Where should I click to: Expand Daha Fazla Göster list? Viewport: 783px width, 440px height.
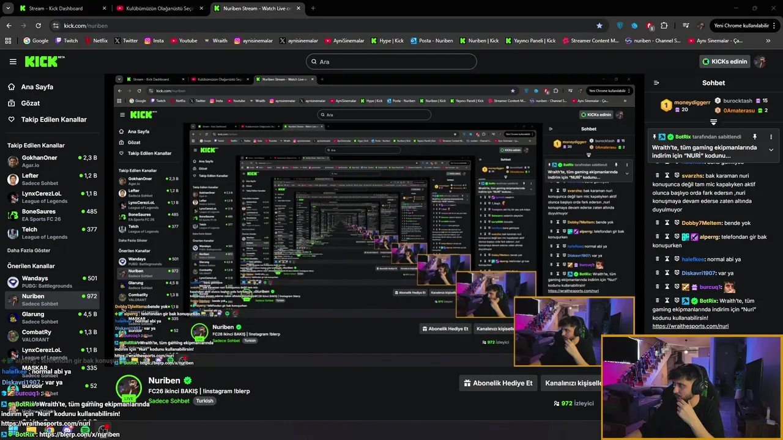pyautogui.click(x=29, y=251)
